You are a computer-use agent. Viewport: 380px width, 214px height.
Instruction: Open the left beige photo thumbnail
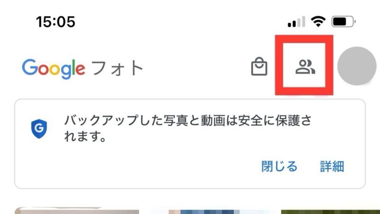click(x=77, y=210)
